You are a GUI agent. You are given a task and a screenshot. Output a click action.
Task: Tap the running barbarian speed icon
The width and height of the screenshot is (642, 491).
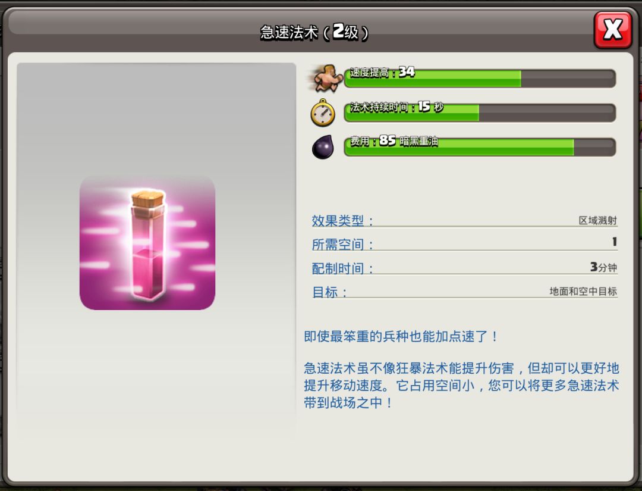(326, 77)
